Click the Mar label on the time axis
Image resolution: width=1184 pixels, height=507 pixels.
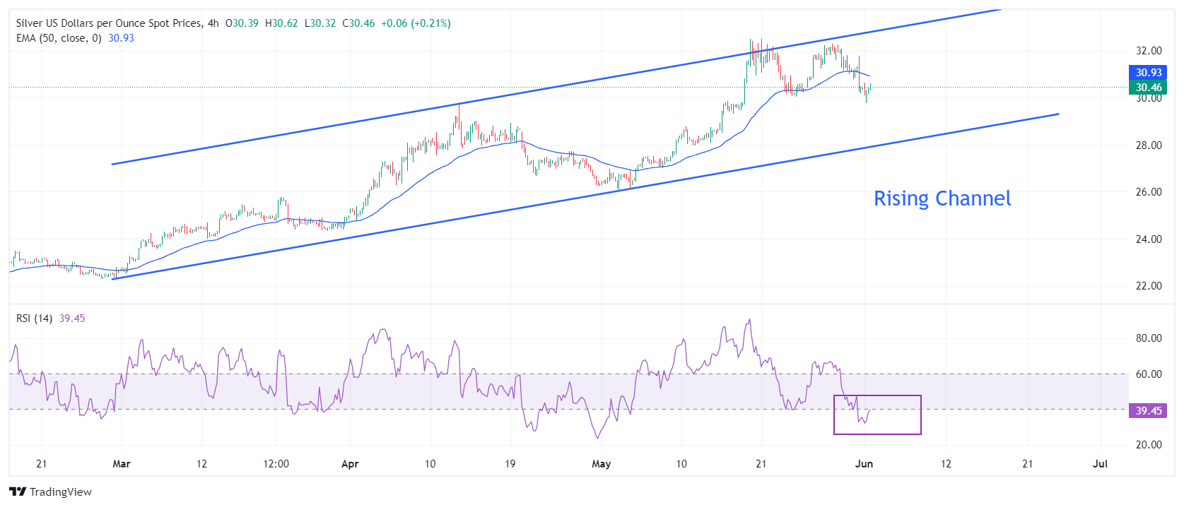tap(122, 464)
